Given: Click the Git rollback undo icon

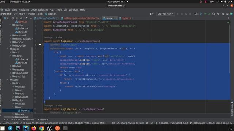Looking at the screenshot, I should pos(218,14).
